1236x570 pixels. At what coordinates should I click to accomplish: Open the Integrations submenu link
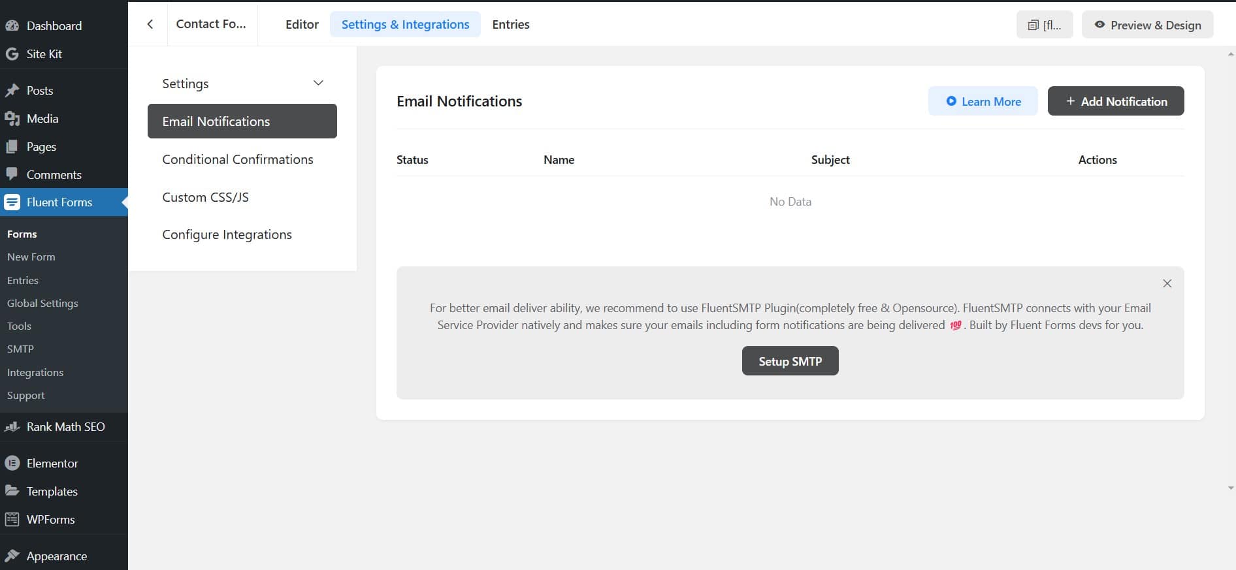35,372
